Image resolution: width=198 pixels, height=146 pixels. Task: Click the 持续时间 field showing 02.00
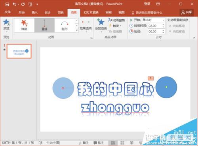(x=155, y=26)
